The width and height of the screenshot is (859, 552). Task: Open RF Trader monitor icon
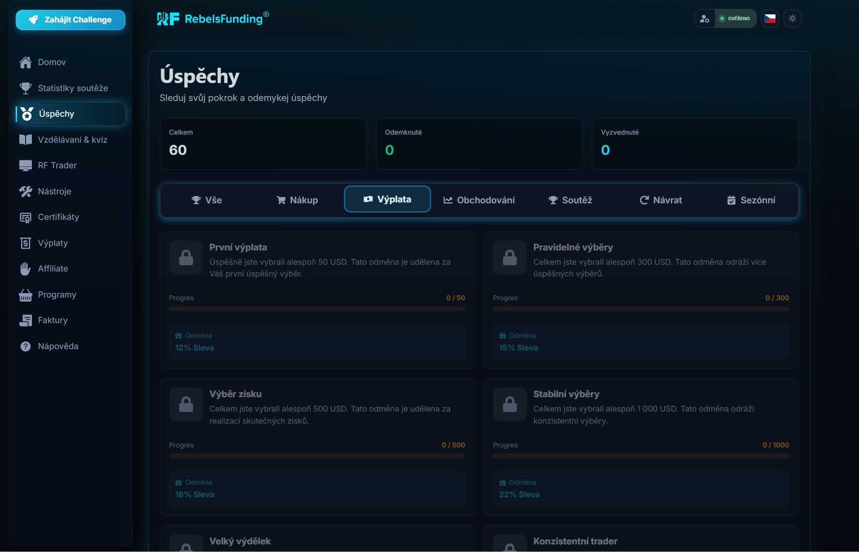(x=26, y=166)
